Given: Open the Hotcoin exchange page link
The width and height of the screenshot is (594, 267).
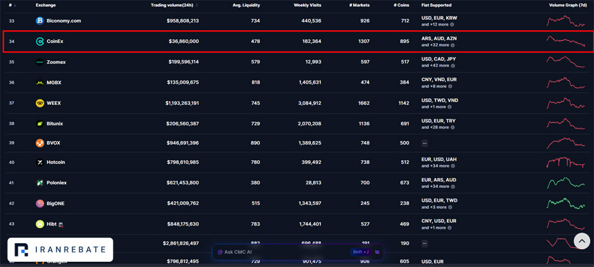Looking at the screenshot, I should point(55,162).
